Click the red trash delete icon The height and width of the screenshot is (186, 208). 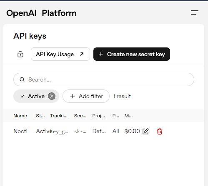pos(160,131)
